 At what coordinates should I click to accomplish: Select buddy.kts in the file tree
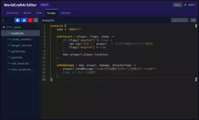(x=21, y=33)
